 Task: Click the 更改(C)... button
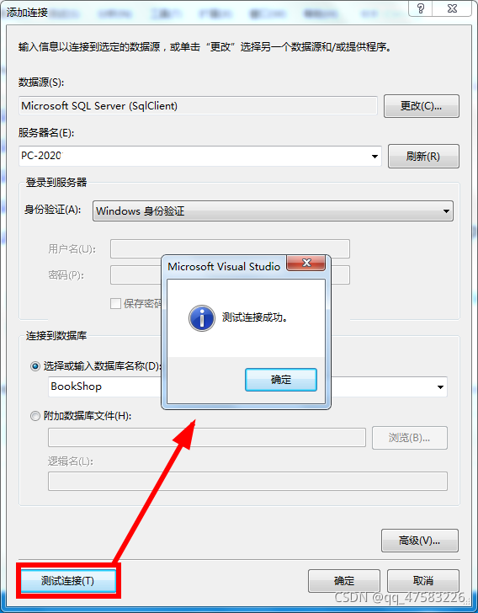coord(422,106)
